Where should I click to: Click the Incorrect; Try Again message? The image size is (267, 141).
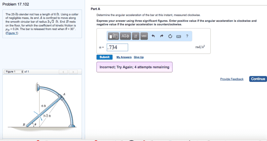pos(135,67)
